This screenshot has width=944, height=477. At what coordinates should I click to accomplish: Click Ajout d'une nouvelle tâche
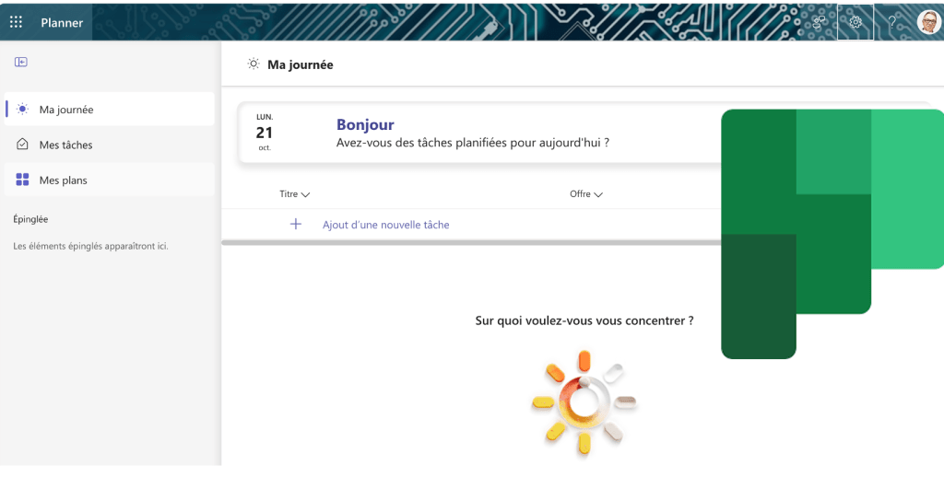[x=385, y=225]
